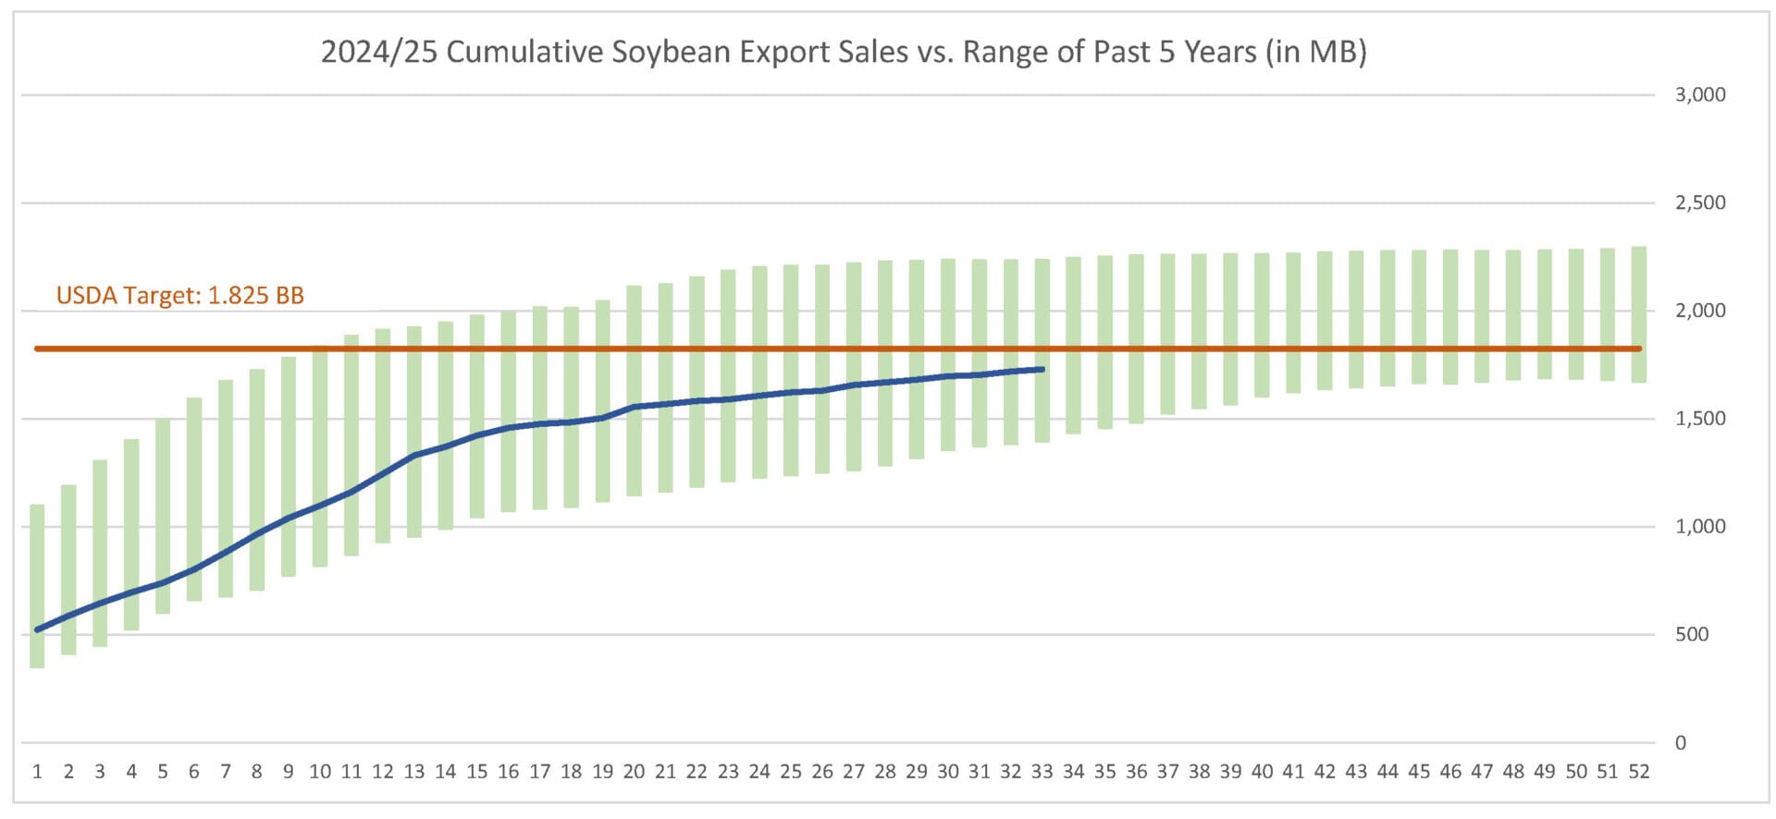Click the 2,000 gridline label
This screenshot has height=819, width=1776.
point(1700,311)
